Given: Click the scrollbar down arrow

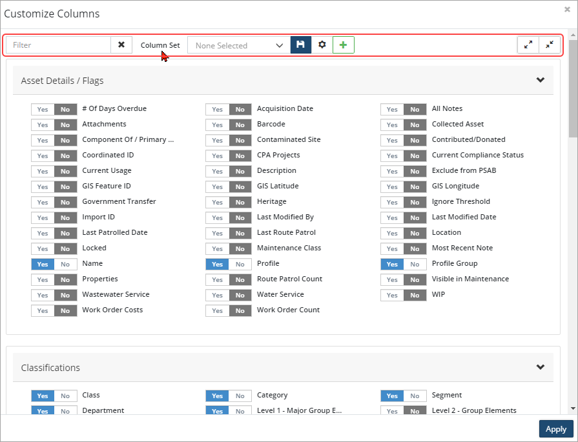Looking at the screenshot, I should (x=573, y=408).
